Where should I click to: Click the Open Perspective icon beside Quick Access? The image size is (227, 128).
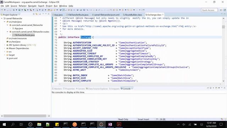221,10
